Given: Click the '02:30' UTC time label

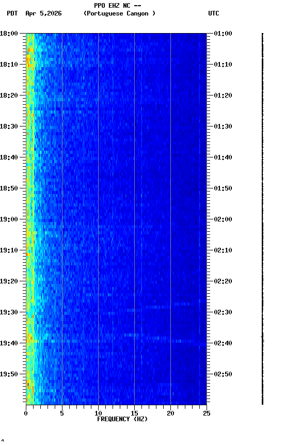Looking at the screenshot, I should pos(223,313).
